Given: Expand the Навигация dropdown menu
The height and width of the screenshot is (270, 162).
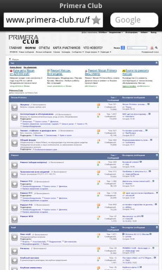Looking at the screenshot, I should pos(106,52).
